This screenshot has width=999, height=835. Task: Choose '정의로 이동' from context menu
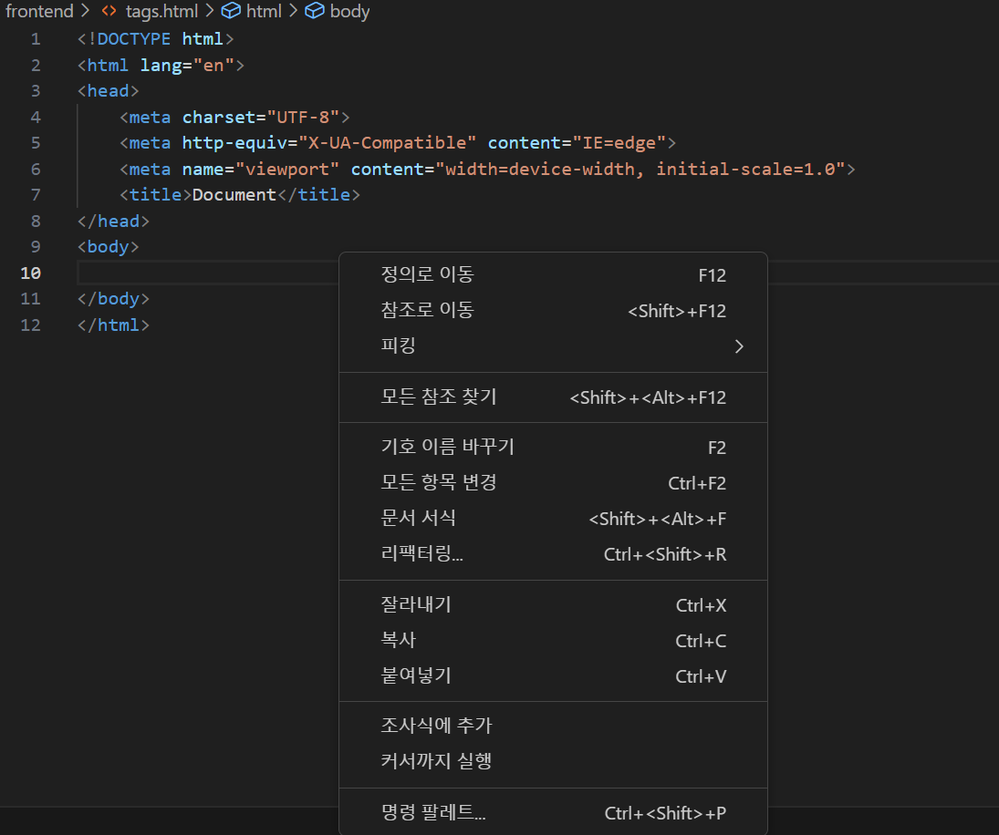(x=553, y=275)
